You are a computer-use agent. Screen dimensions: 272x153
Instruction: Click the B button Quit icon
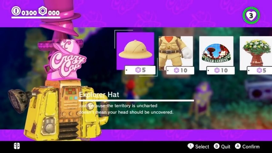coord(217,146)
